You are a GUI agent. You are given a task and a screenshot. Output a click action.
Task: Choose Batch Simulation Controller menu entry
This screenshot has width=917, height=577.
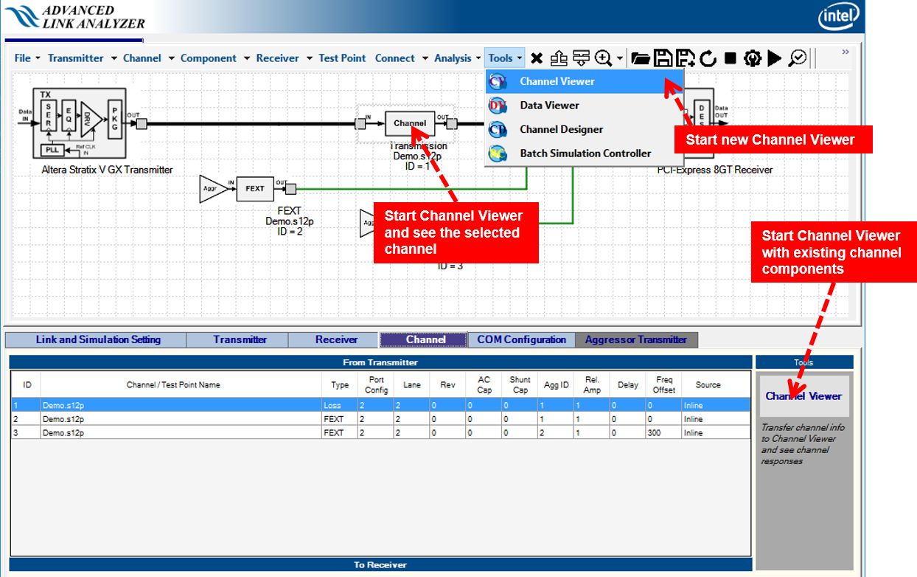tap(585, 153)
